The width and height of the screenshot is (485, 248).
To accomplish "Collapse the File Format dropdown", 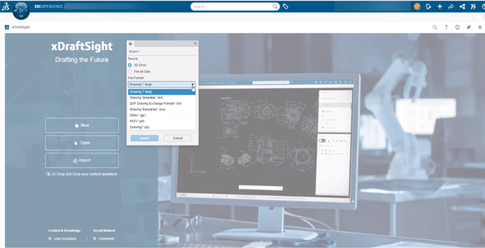I will coord(193,85).
